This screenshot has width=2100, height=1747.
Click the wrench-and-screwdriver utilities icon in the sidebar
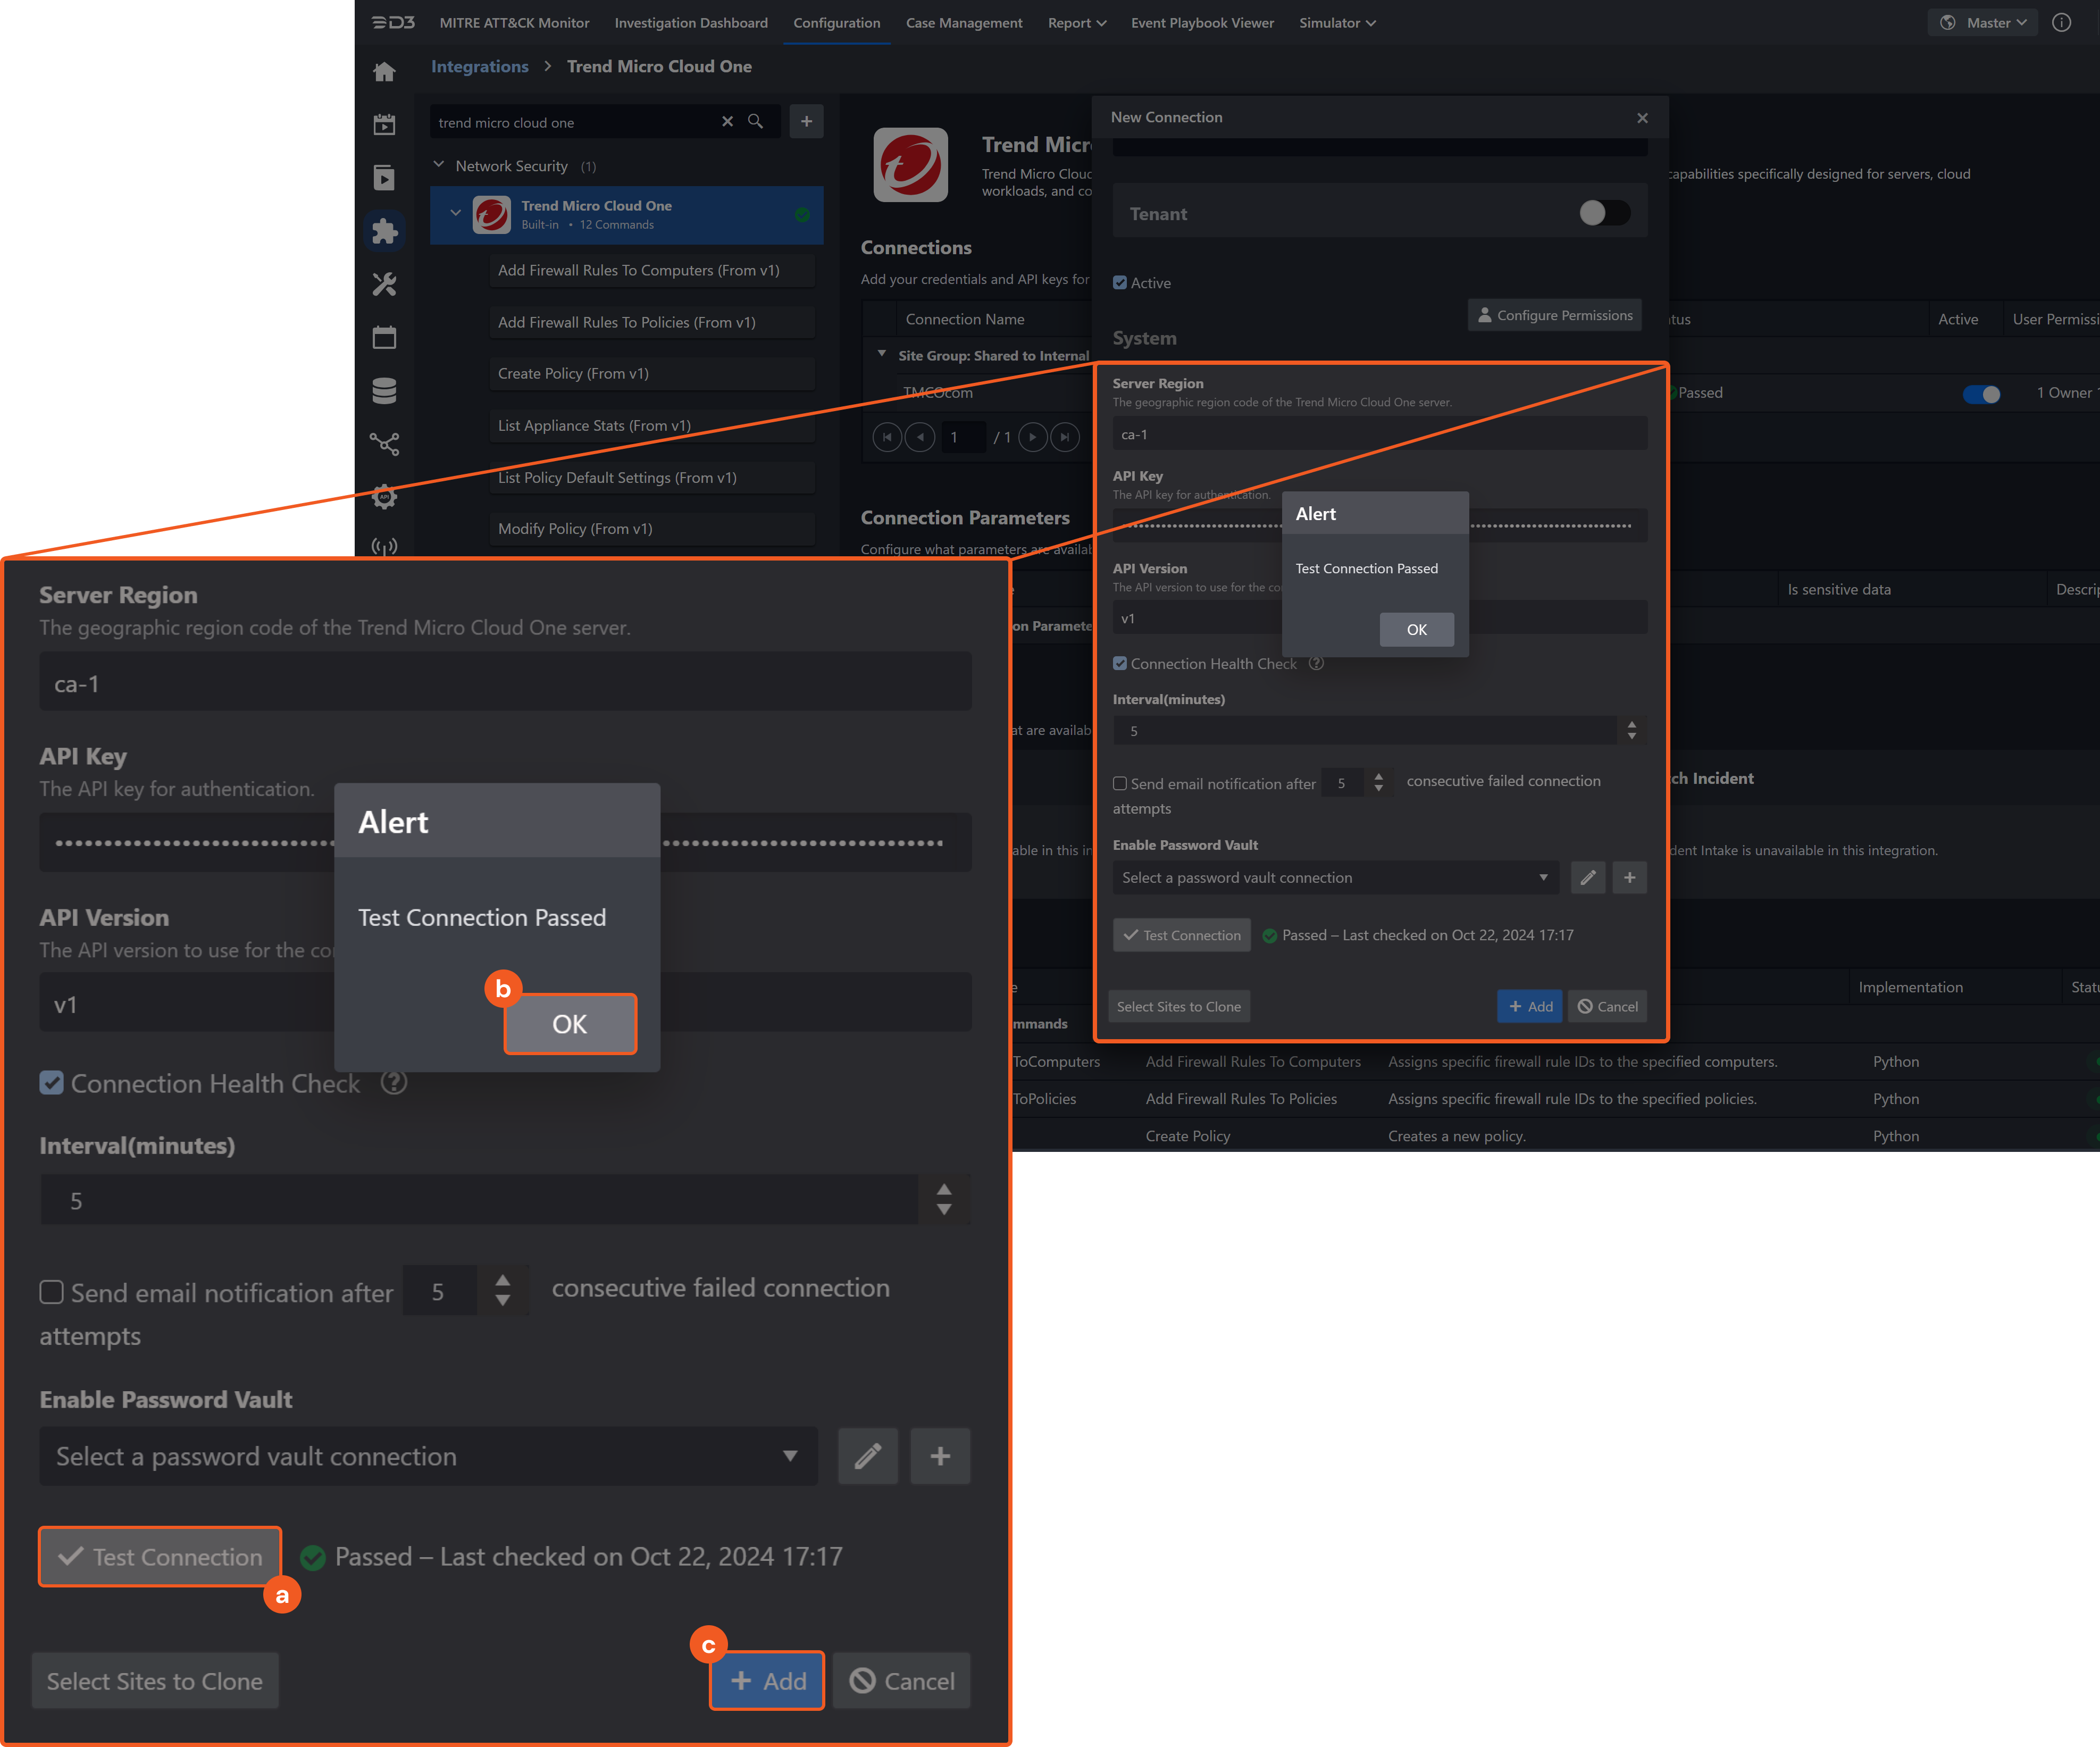coord(384,285)
